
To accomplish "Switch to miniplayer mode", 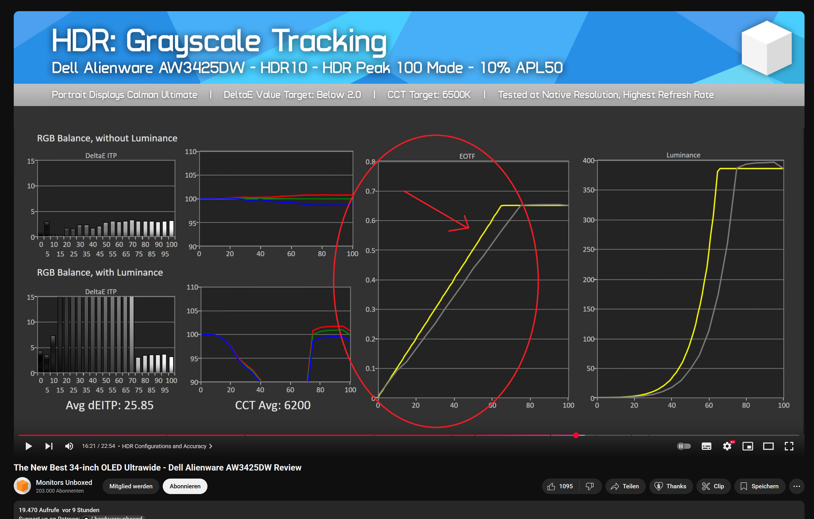I will [748, 446].
